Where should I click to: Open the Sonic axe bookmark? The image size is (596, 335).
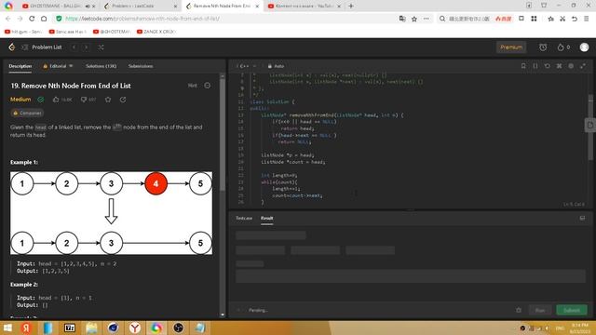(x=68, y=32)
